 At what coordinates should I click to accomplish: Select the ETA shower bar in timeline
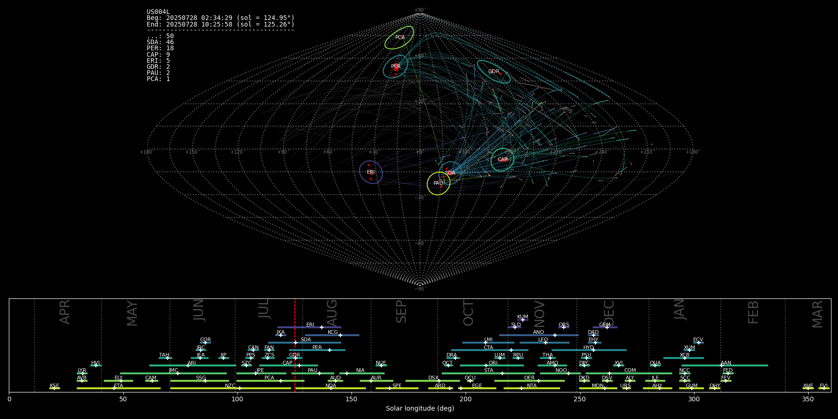(x=119, y=388)
